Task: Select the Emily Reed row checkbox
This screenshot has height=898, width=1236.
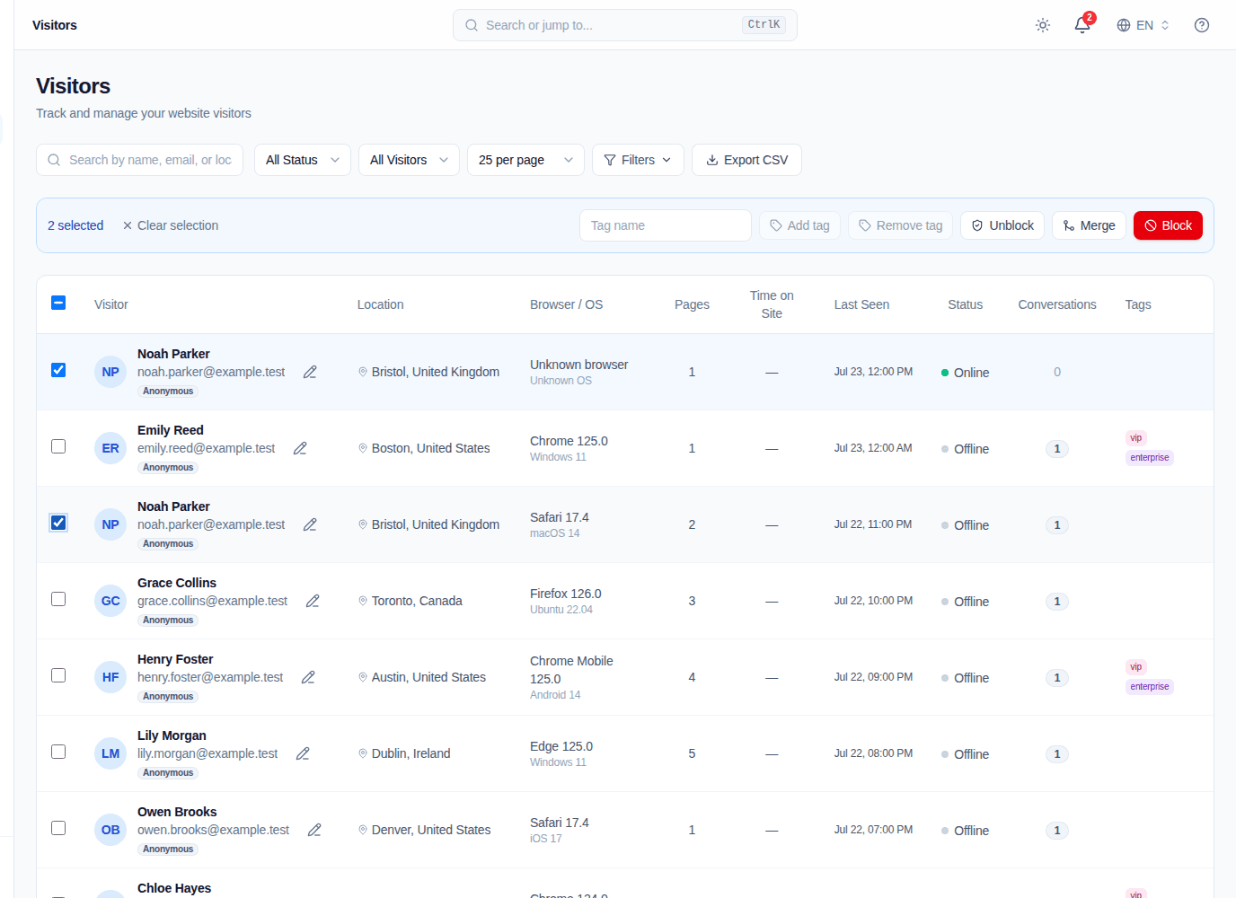Action: pos(58,446)
